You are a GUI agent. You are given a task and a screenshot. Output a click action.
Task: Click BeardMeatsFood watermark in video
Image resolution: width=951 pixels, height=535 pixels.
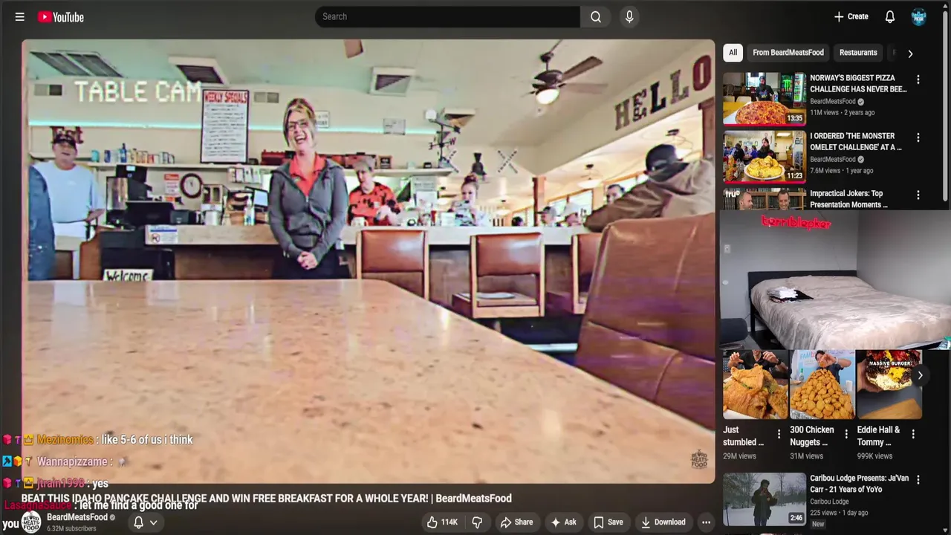pyautogui.click(x=699, y=458)
